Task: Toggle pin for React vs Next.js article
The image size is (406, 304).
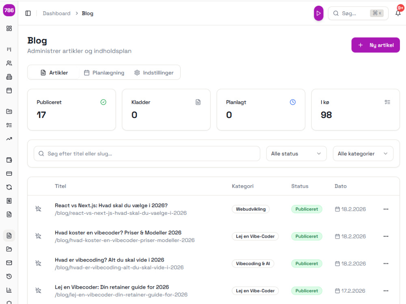Action: tap(38, 209)
